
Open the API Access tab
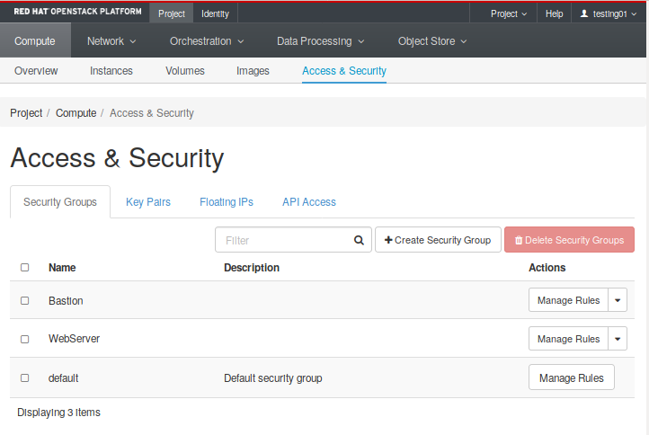coord(309,202)
